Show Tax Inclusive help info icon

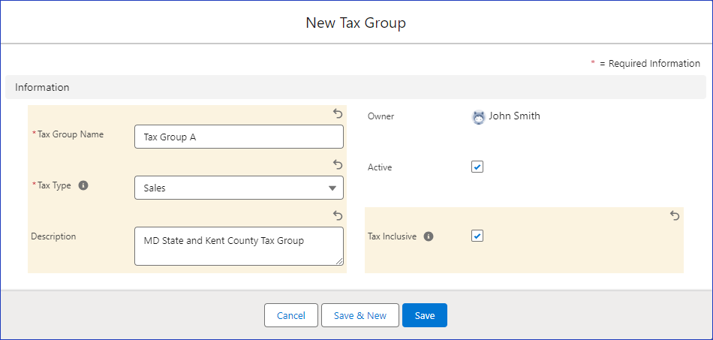pyautogui.click(x=429, y=236)
